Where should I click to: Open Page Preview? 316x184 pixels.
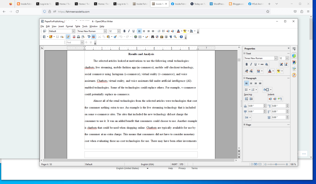pos(83,36)
